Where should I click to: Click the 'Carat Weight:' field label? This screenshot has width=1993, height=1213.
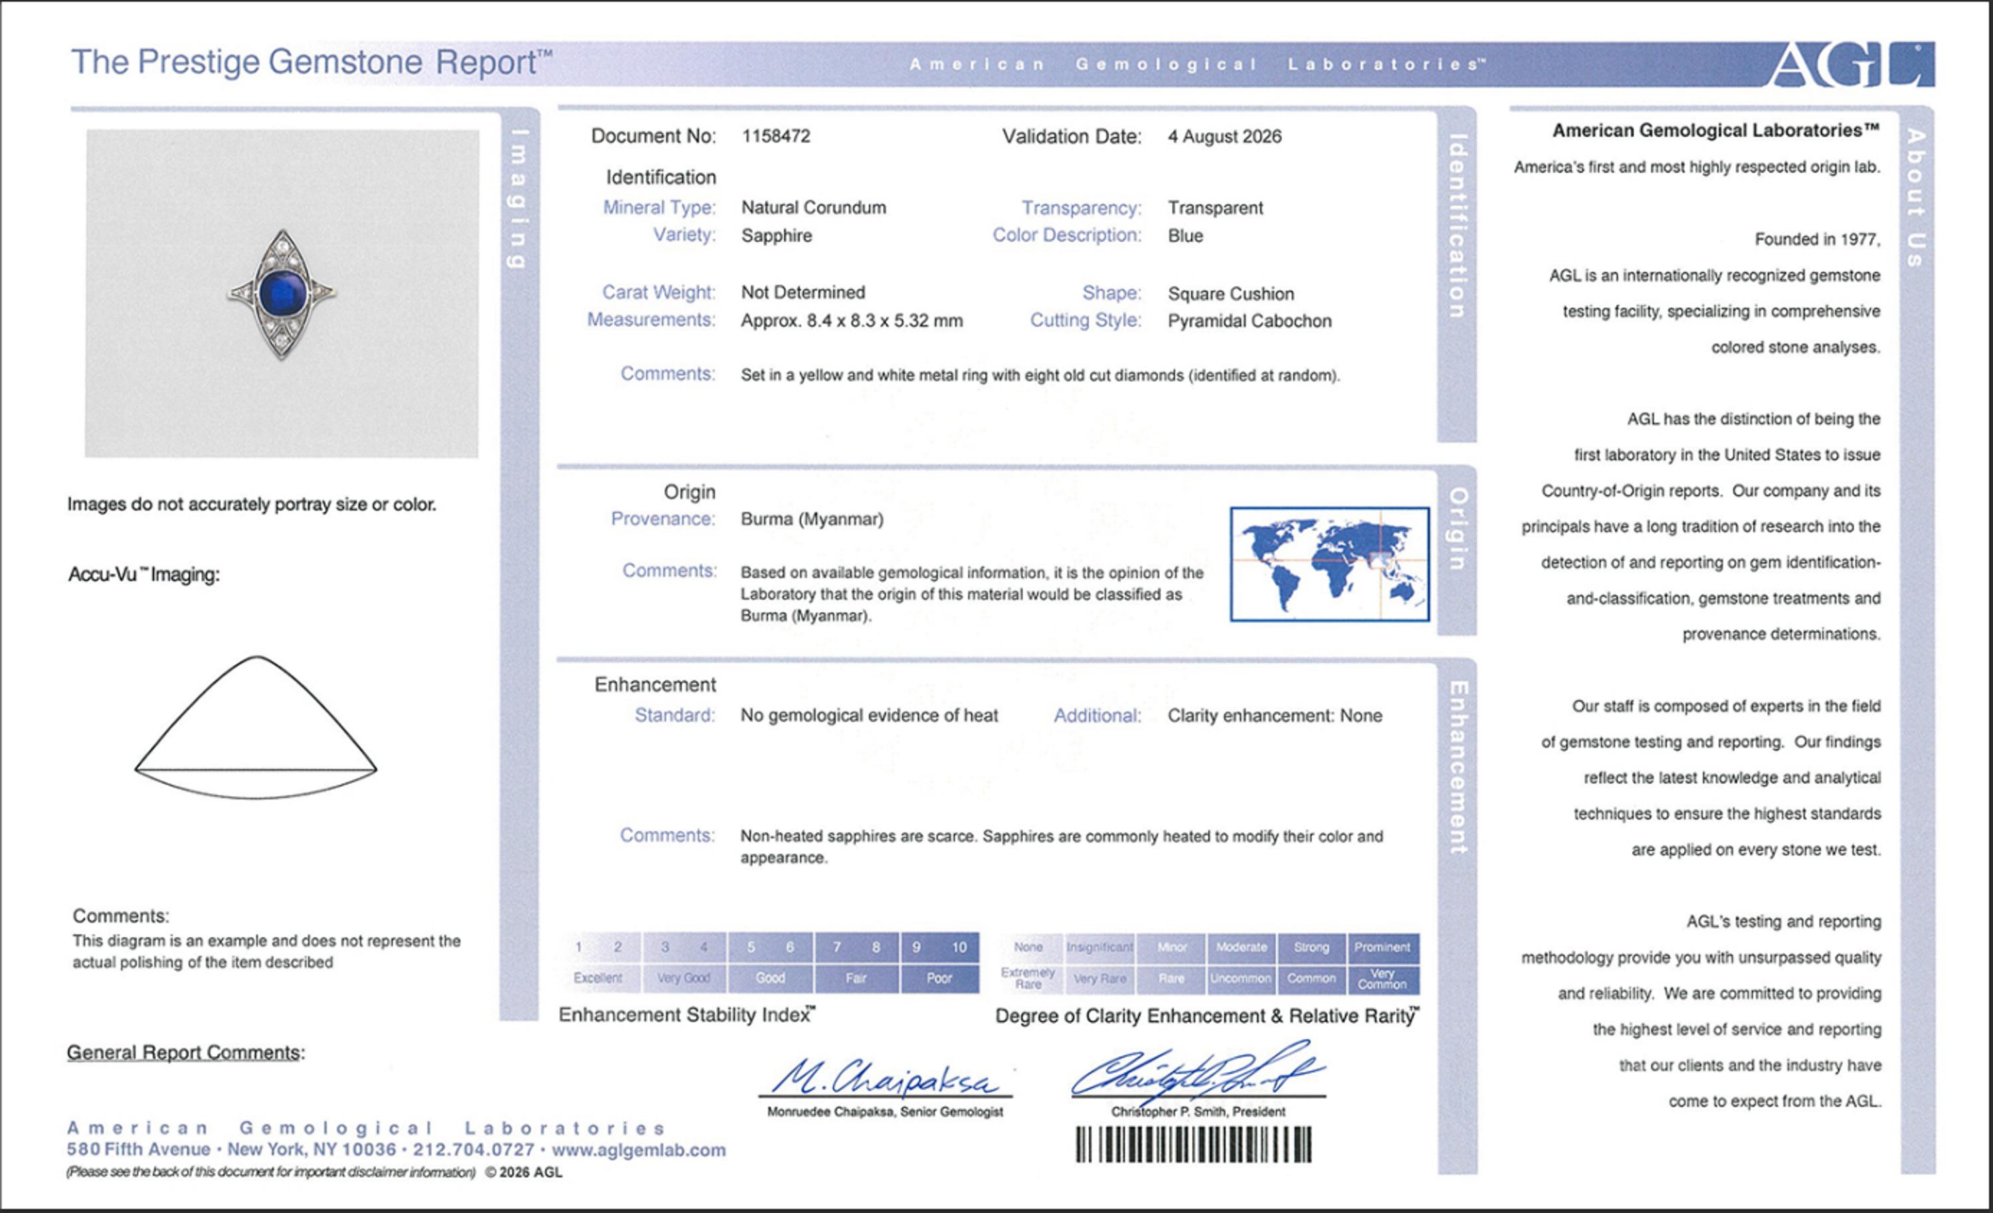tap(658, 293)
